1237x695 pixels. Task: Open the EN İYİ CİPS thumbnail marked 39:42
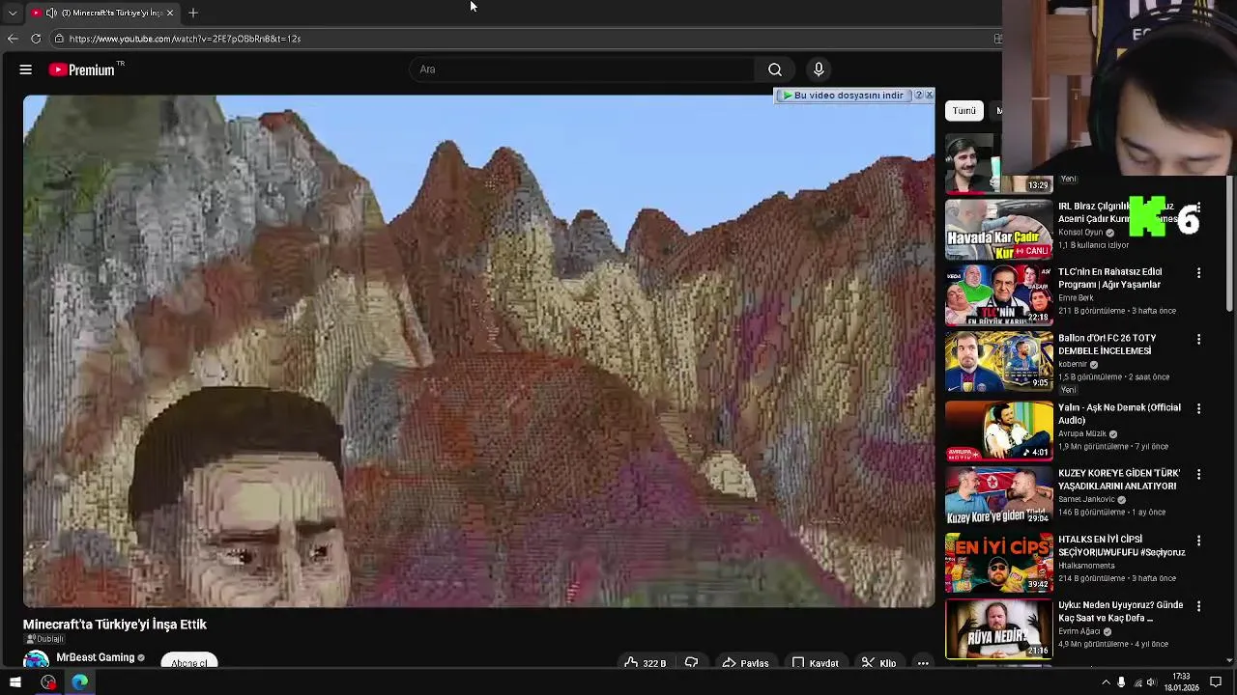pos(998,562)
